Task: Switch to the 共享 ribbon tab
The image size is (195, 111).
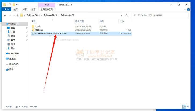Action: (24, 9)
